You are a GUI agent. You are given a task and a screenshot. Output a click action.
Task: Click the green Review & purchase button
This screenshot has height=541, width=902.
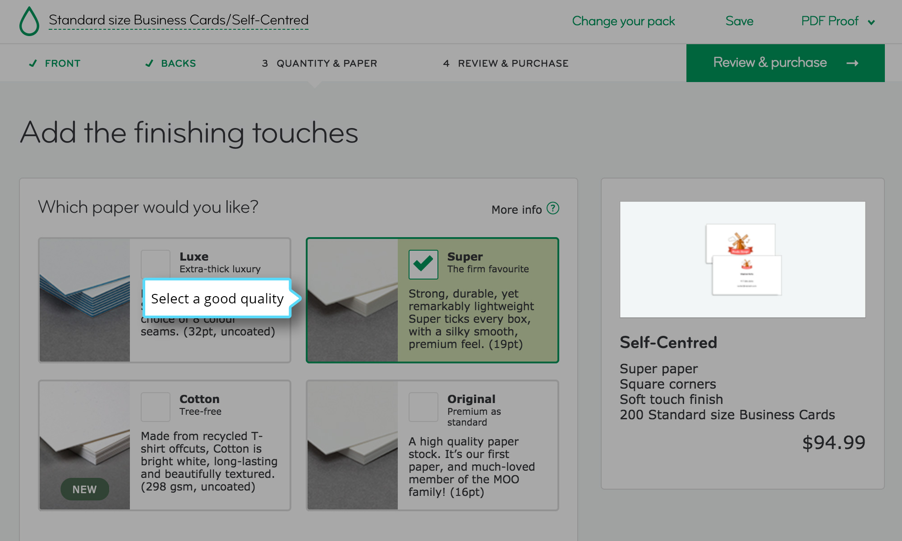pyautogui.click(x=785, y=63)
